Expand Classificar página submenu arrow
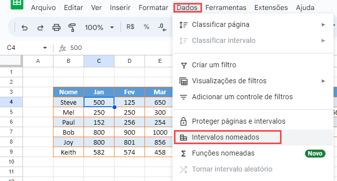Viewport: 337px width, 181px height. [x=323, y=25]
